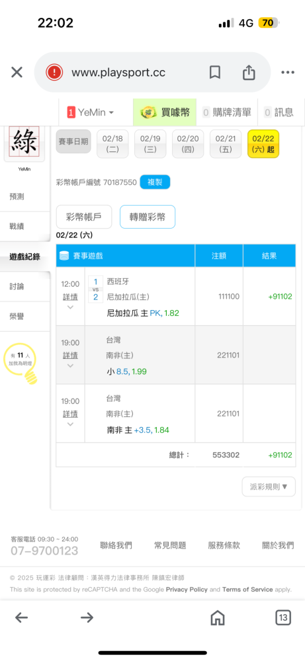Select the 02/18 (二) date tab

tap(112, 143)
